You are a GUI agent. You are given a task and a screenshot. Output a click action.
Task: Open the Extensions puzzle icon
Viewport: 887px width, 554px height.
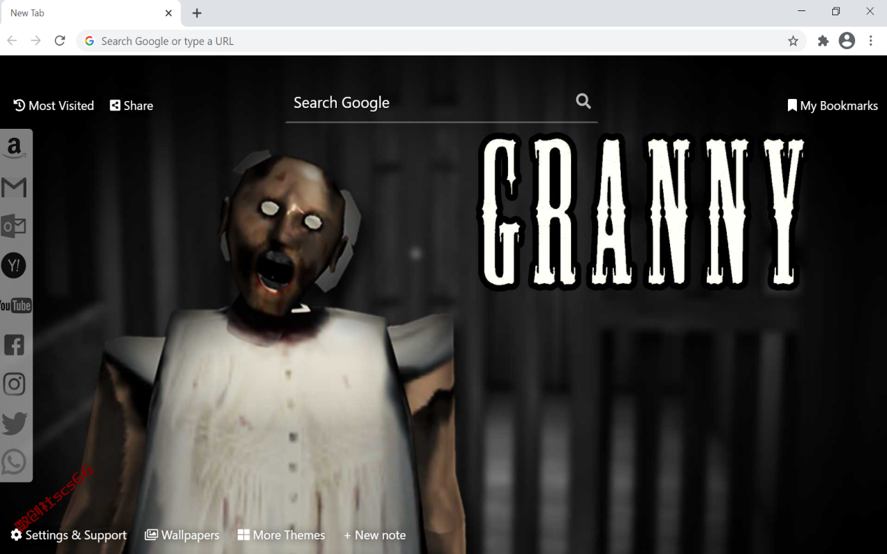pyautogui.click(x=823, y=41)
